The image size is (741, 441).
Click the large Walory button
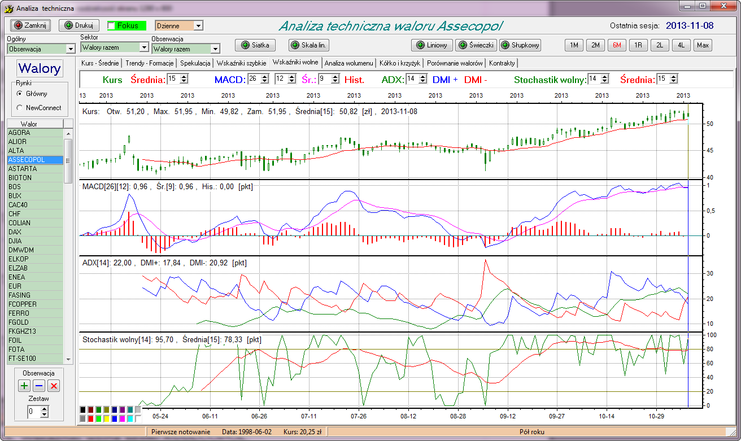click(x=39, y=68)
